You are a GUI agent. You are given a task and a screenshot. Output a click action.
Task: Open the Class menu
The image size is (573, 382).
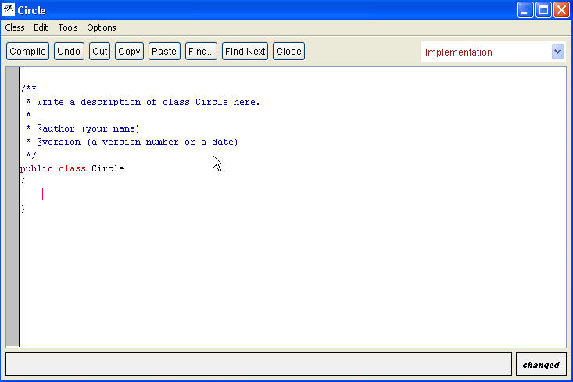click(x=15, y=27)
